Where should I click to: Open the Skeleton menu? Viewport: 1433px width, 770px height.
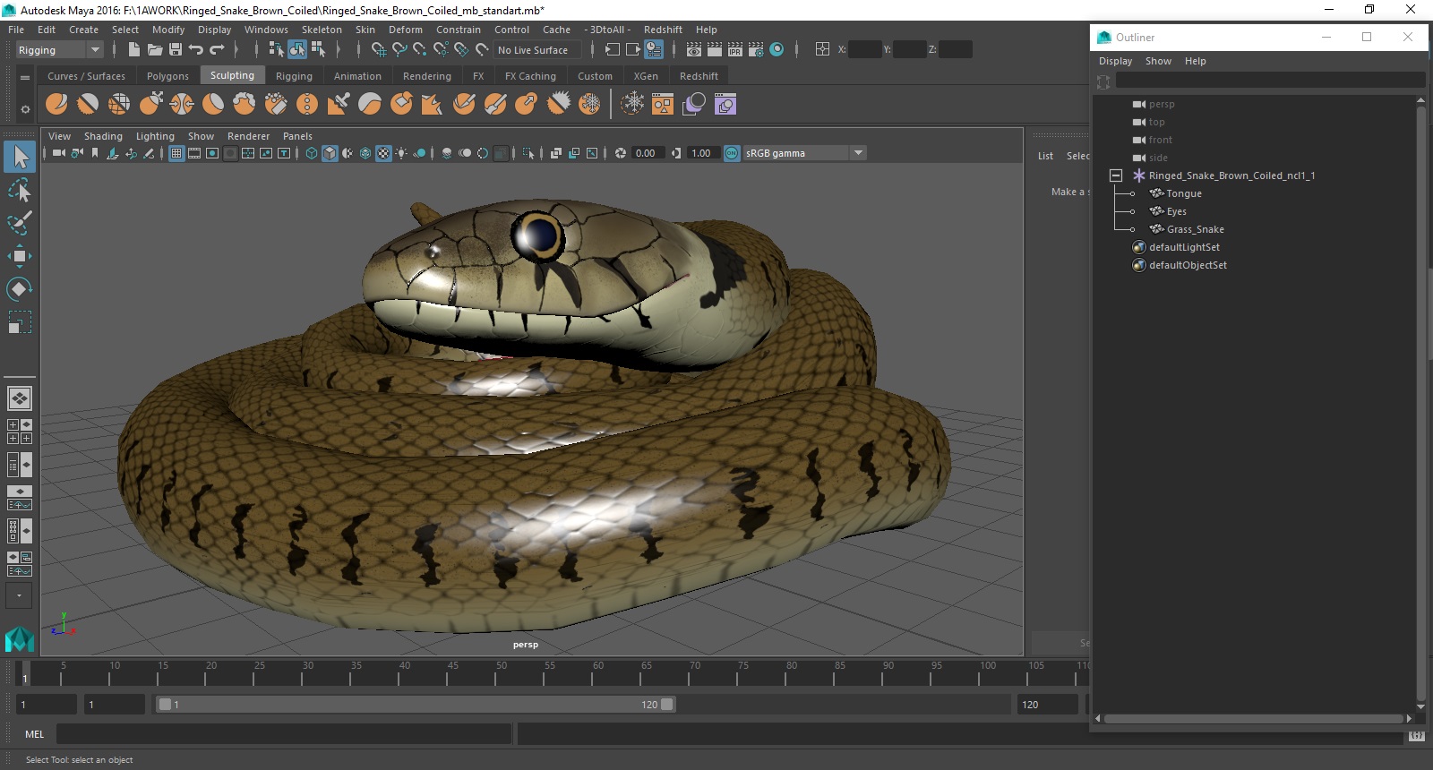click(x=322, y=30)
